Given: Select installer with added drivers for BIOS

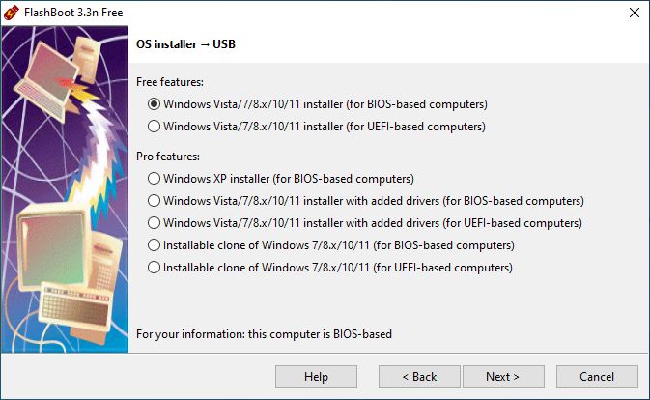Looking at the screenshot, I should (366, 201).
